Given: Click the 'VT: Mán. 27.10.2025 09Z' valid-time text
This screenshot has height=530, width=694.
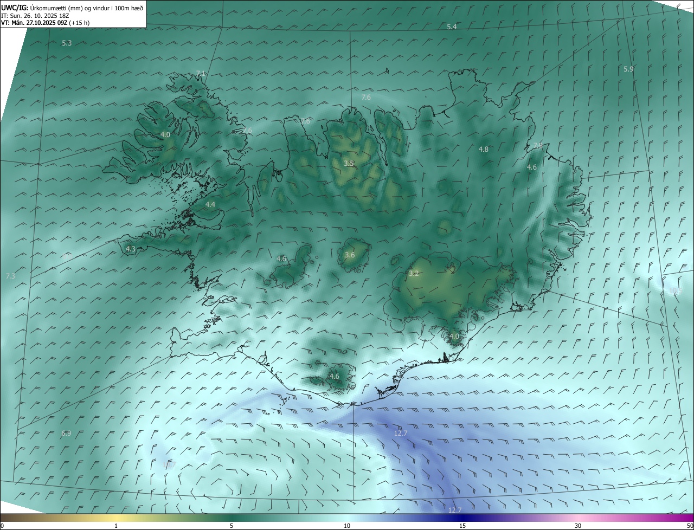Looking at the screenshot, I should tap(34, 23).
